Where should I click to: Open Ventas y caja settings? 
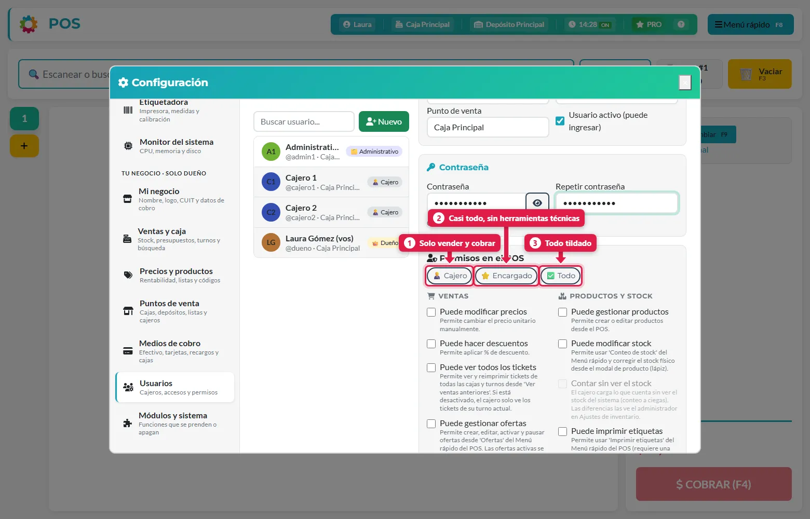click(x=175, y=239)
